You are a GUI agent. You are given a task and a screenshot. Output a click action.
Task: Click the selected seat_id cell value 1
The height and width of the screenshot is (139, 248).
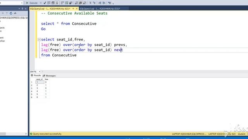pyautogui.click(x=40, y=82)
